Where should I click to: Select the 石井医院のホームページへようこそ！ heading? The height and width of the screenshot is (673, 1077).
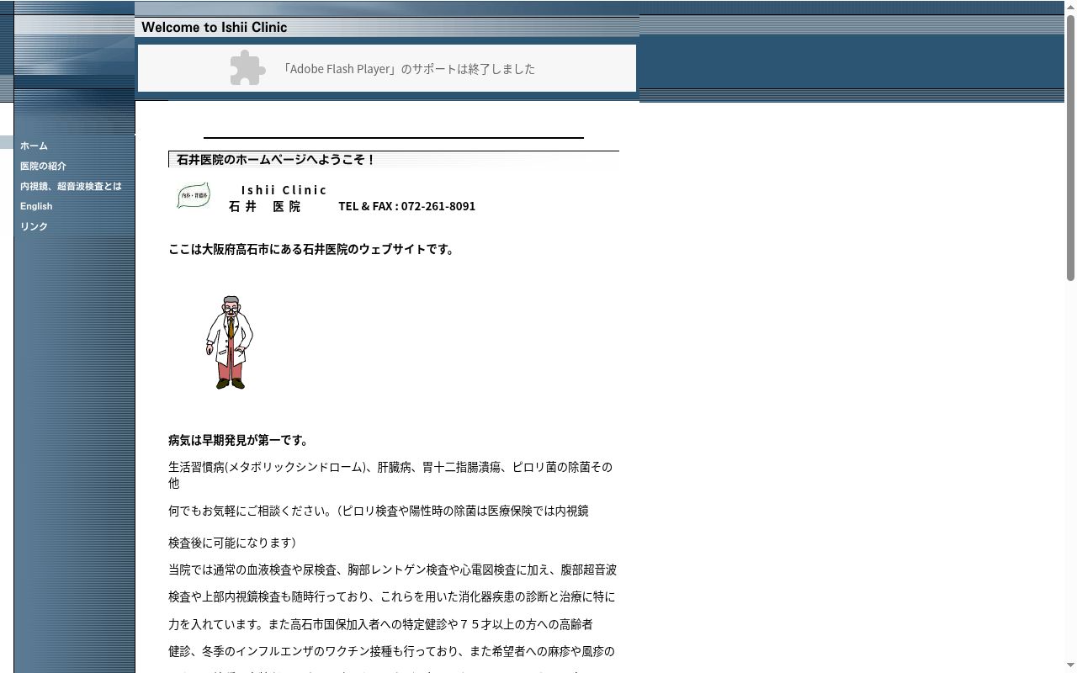tap(276, 159)
